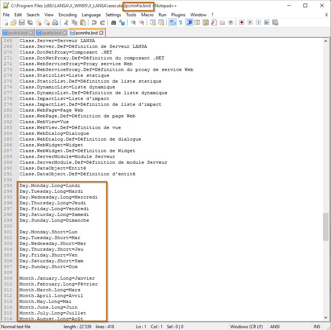Image resolution: width=331 pixels, height=330 pixels.
Task: Close the lpcmnfra.bnd tab
Action: click(101, 33)
